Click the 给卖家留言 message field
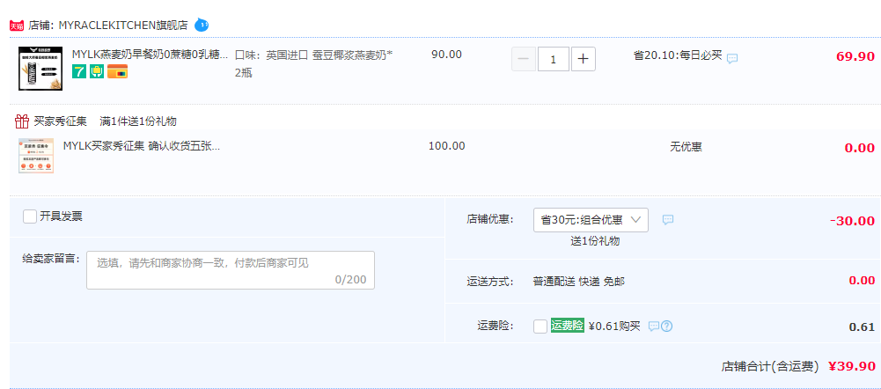The height and width of the screenshot is (389, 881). [x=231, y=270]
